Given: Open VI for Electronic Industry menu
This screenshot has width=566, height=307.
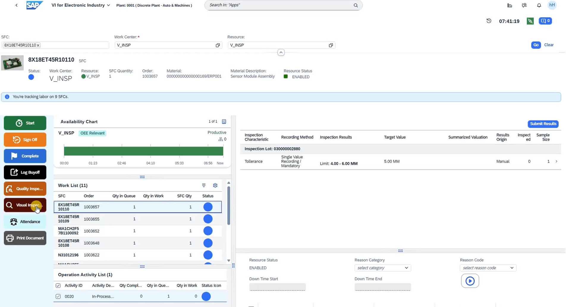Looking at the screenshot, I should [x=81, y=5].
